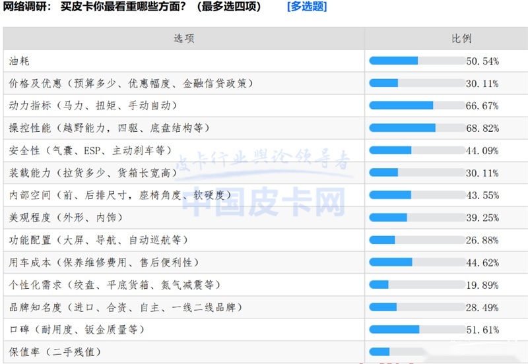The height and width of the screenshot is (364, 528).
Task: Click the 28.49% value
Action: point(482,307)
